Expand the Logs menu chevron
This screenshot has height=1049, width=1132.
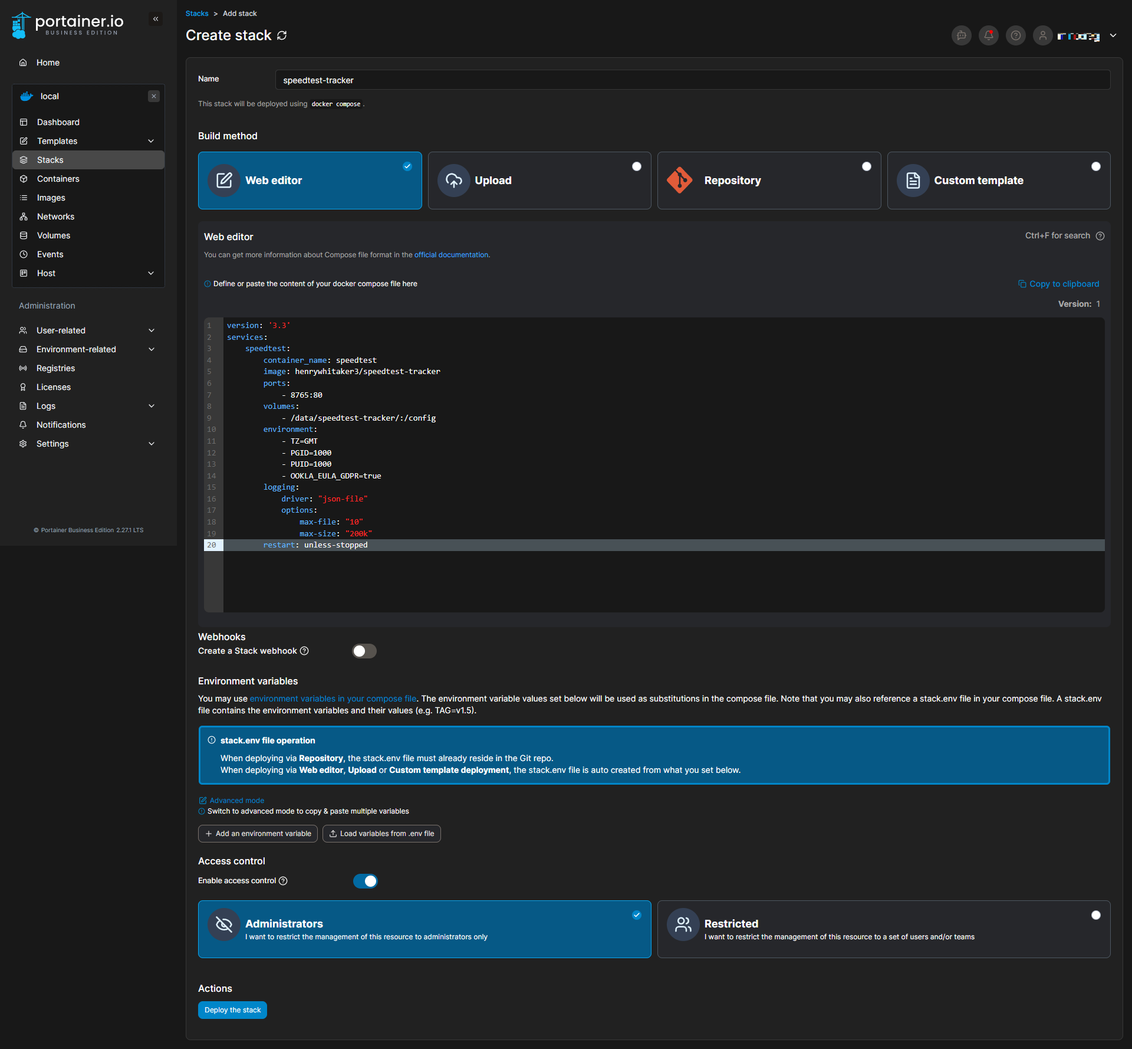(152, 406)
